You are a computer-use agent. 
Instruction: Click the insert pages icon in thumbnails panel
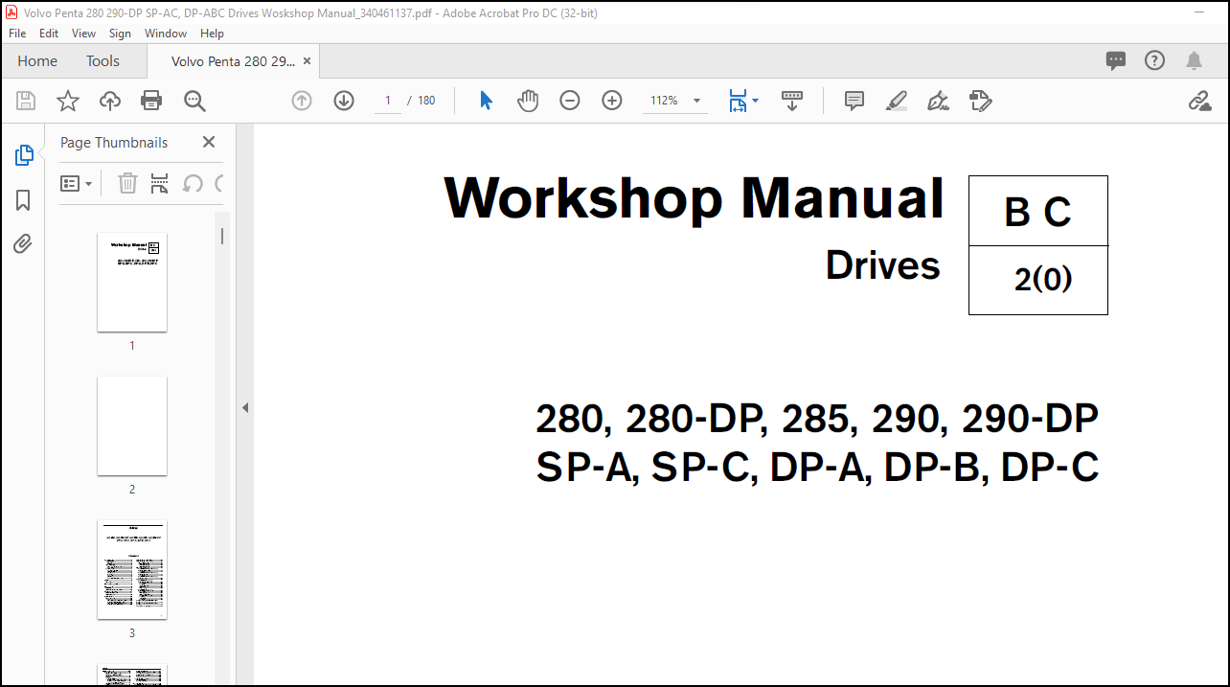160,183
